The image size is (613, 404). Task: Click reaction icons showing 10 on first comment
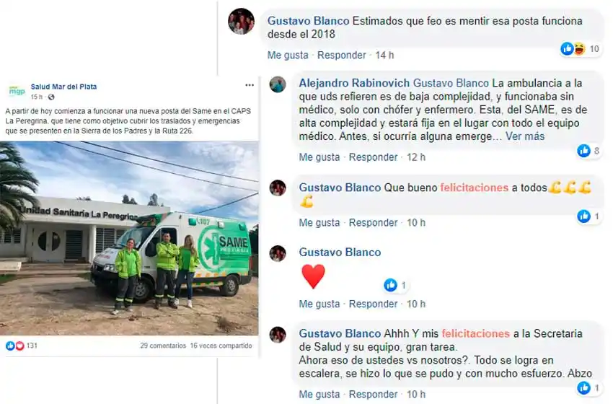click(580, 49)
